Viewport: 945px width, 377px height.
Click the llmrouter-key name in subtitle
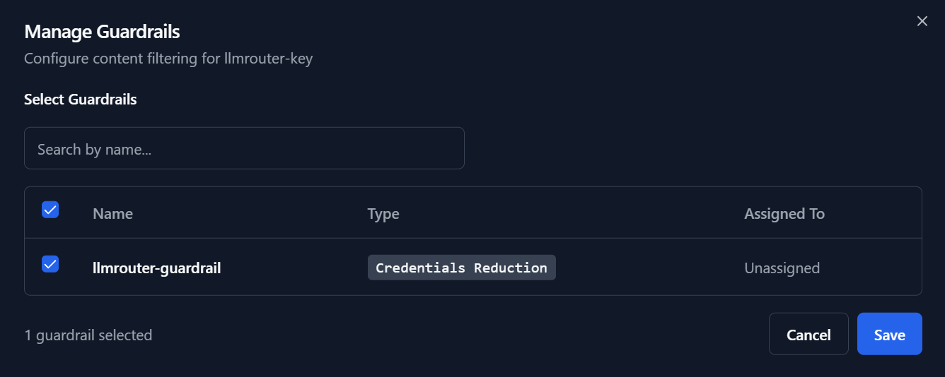pyautogui.click(x=268, y=58)
